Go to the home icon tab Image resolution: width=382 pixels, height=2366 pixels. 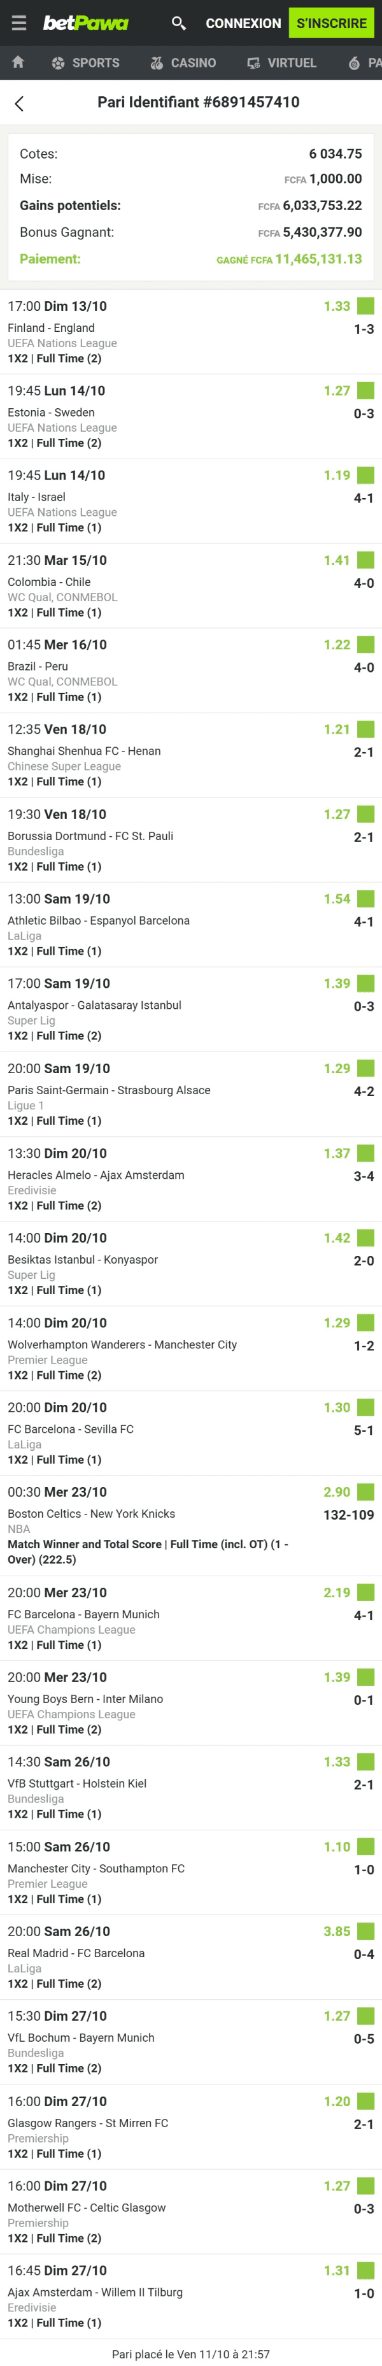pos(17,62)
